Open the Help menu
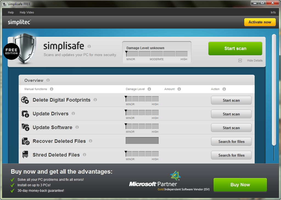281x200 pixels. point(11,12)
